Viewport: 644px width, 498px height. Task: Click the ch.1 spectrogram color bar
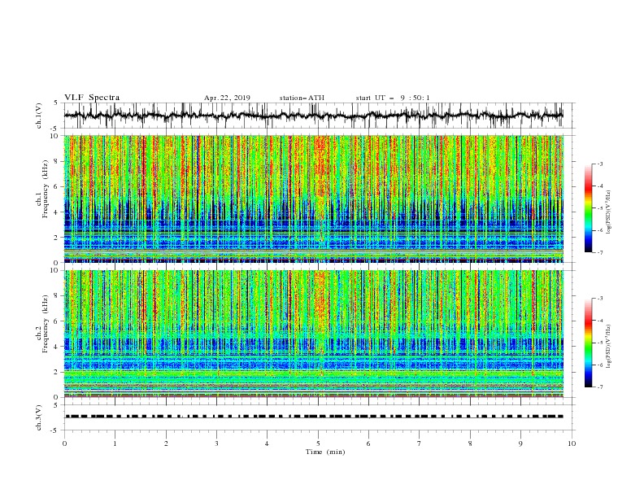coord(589,208)
